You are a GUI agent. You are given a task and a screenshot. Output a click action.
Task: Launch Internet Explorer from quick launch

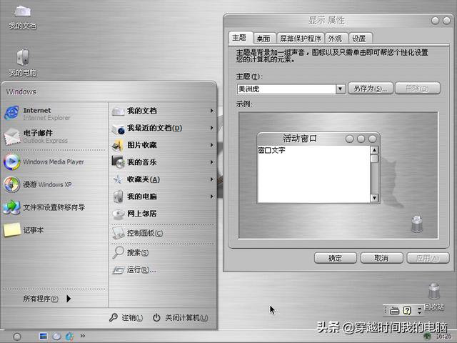[x=69, y=337]
